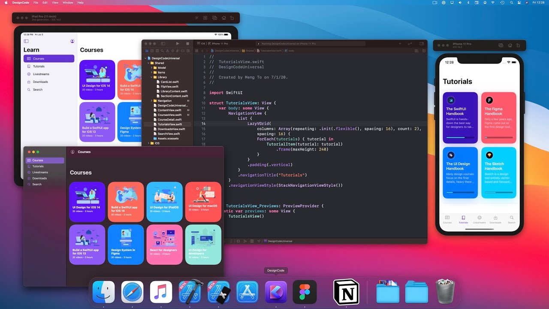Take screenshot in iPhone 11 Pro simulator toolbar

(501, 45)
